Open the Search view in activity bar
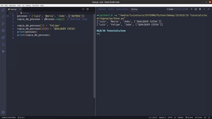Screen dimensions: 212x119 click(3, 17)
